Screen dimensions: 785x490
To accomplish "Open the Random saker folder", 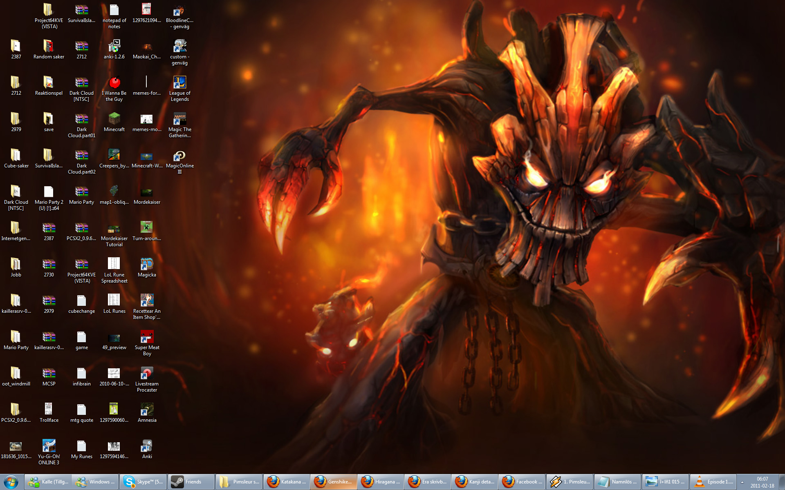I will tap(49, 49).
